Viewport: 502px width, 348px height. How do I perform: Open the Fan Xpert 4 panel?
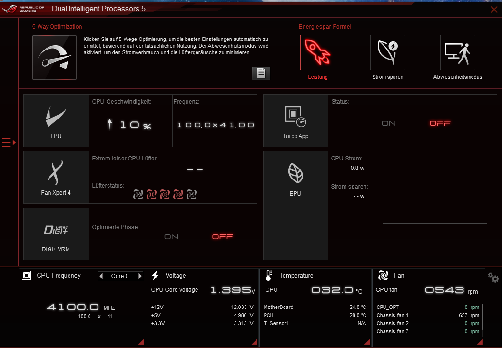pos(56,177)
